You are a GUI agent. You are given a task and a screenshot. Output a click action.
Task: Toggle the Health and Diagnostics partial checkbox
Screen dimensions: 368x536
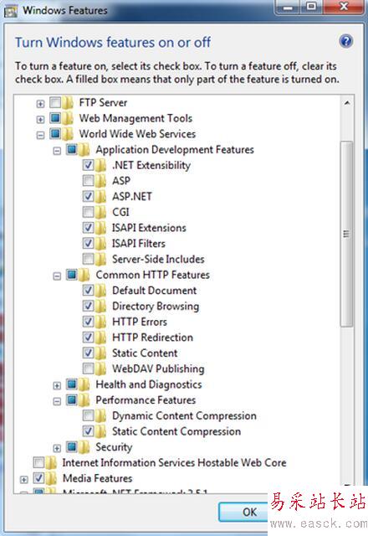point(72,384)
